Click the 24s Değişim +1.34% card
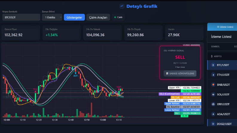The image size is (237, 133). click(62, 33)
